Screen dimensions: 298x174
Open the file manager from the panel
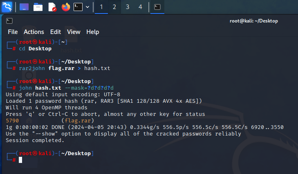(38, 7)
